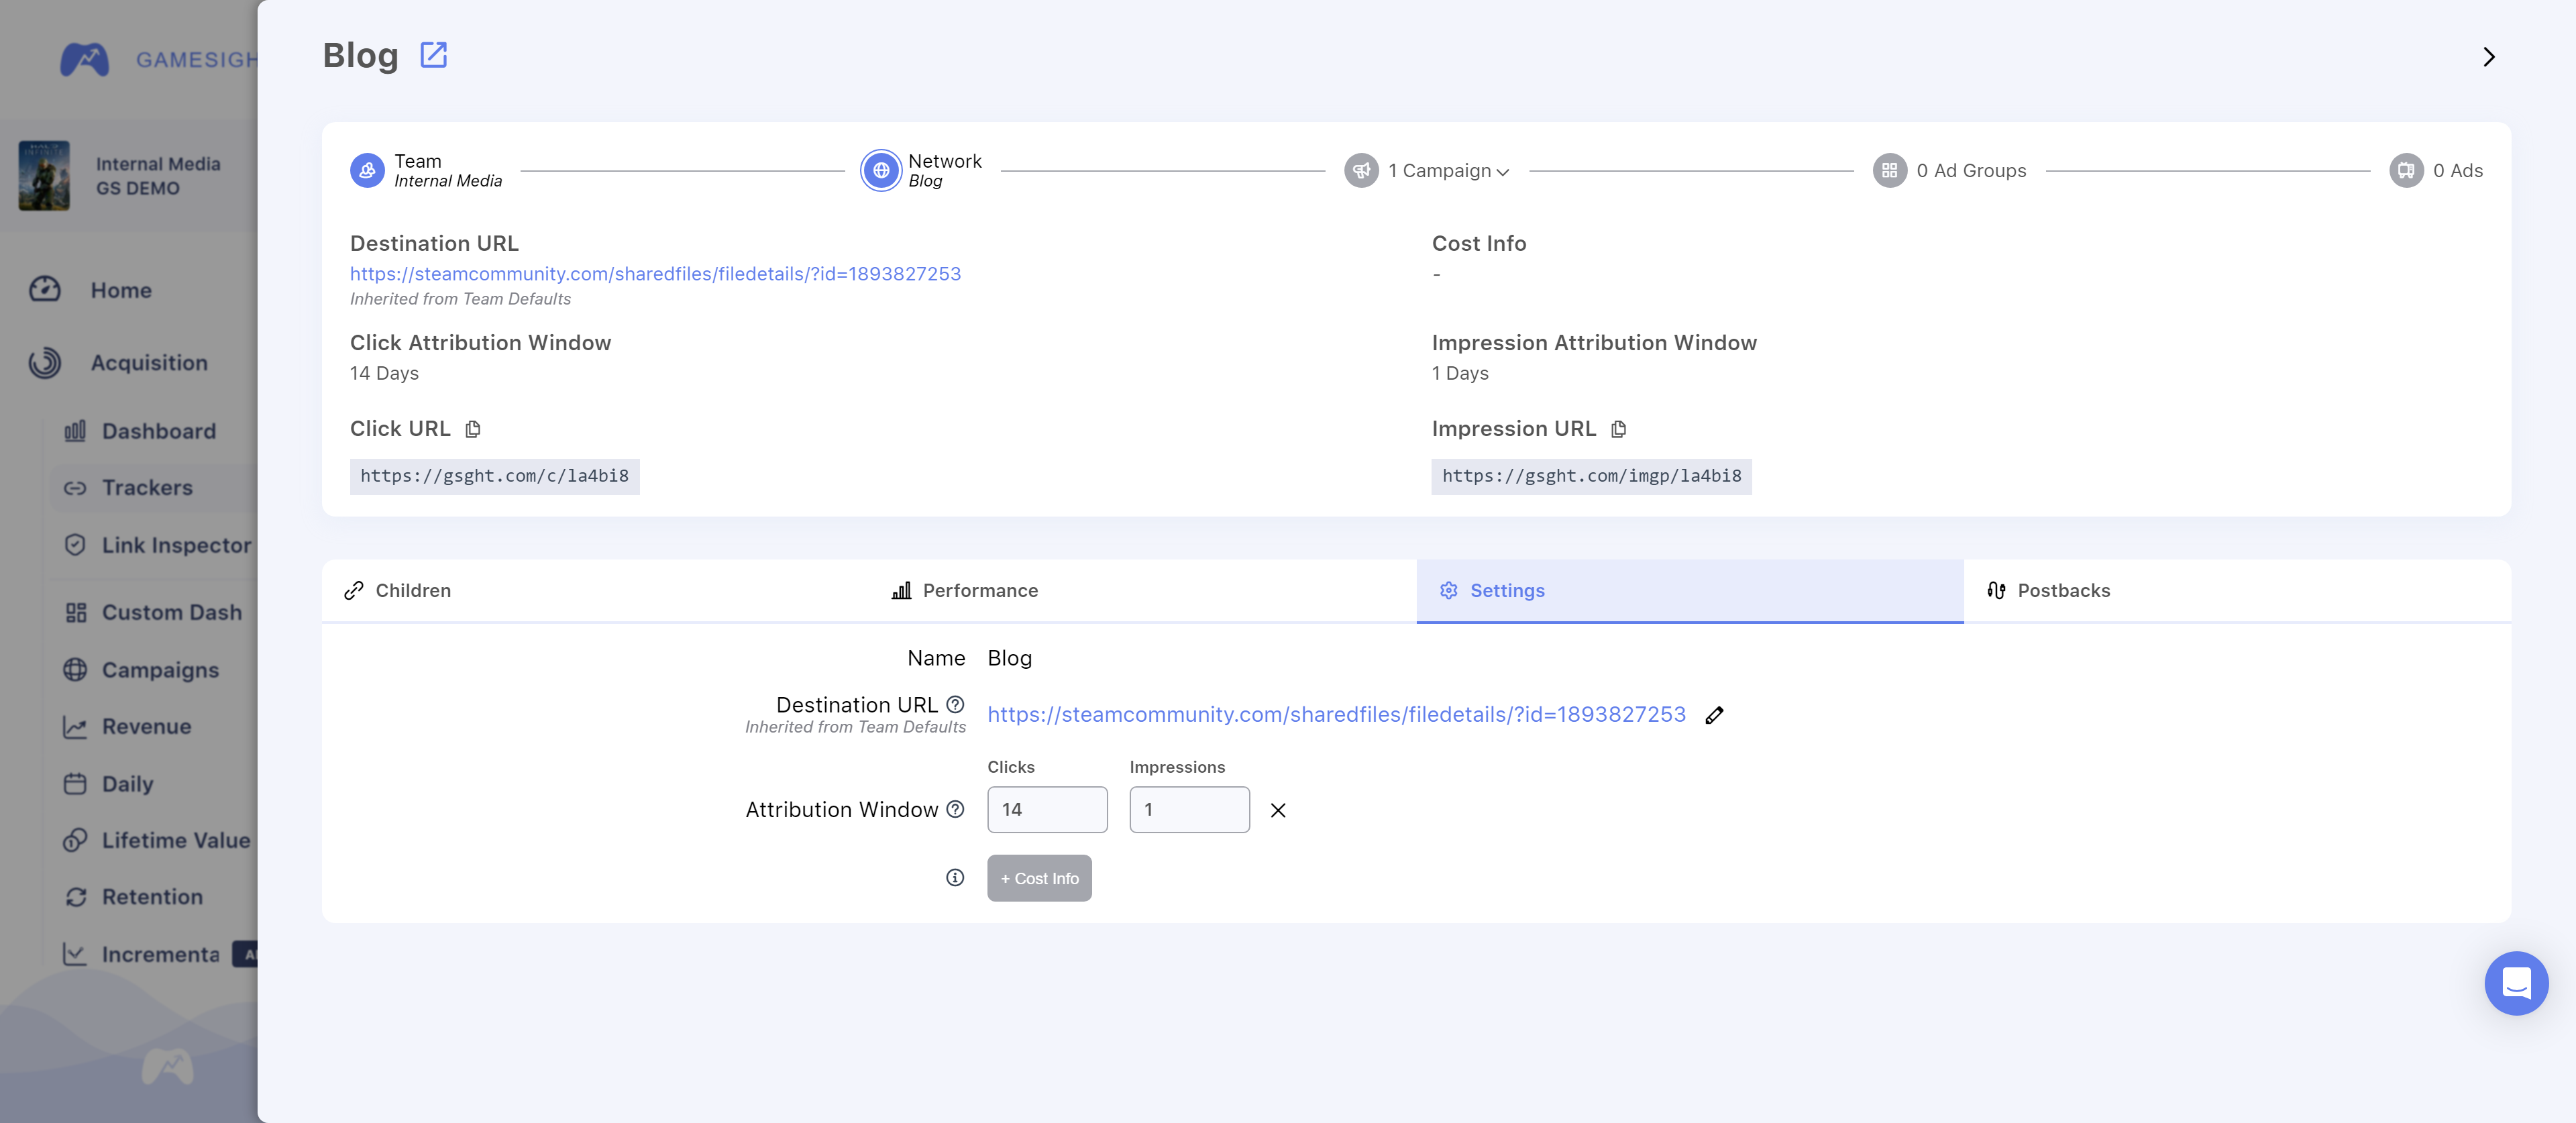
Task: Click the Revenue line chart icon
Action: [75, 727]
